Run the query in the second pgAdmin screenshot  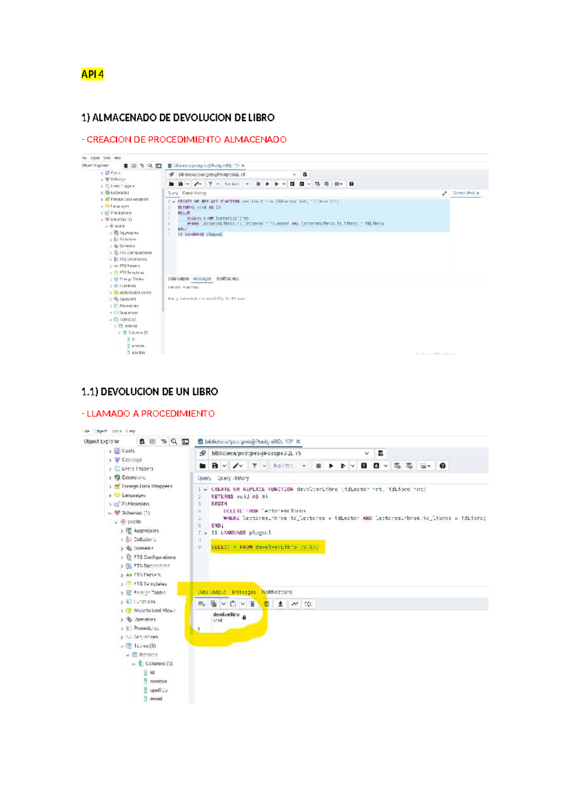[x=331, y=466]
